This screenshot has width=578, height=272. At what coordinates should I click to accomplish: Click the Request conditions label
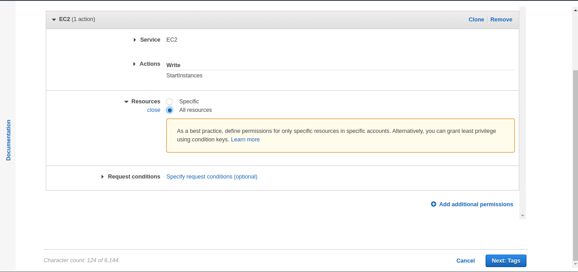pos(134,177)
